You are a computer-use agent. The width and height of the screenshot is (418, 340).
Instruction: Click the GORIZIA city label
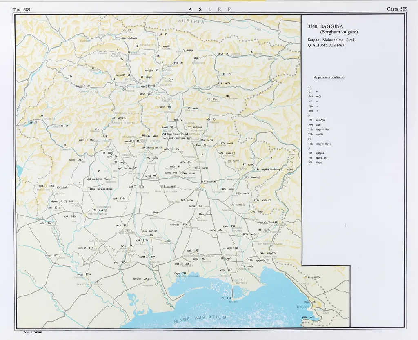[280, 225]
